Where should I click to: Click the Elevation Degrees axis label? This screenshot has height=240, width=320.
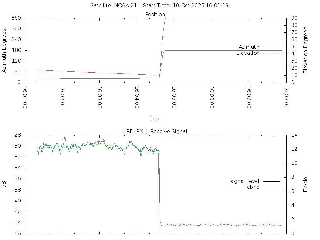[x=306, y=50]
